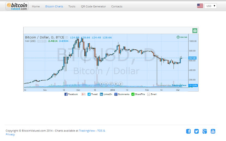Click the bitcoinvalued.com logo
Viewport: 226px width, 141px height.
pos(17,6)
